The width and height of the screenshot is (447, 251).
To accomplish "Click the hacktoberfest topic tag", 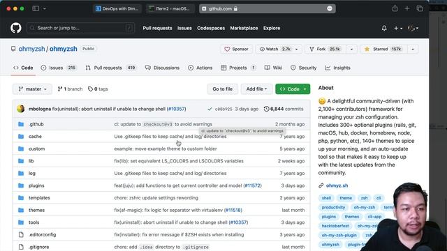I will (335, 226).
